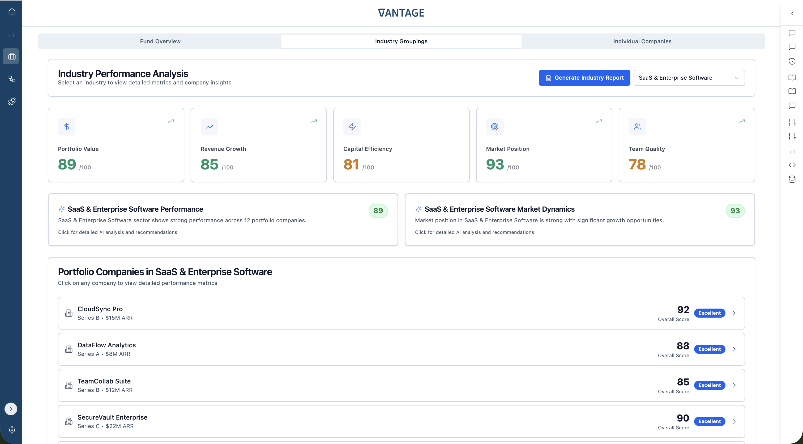Select the analytics bar-chart icon in sidebar
Viewport: 803px width, 444px height.
point(11,34)
